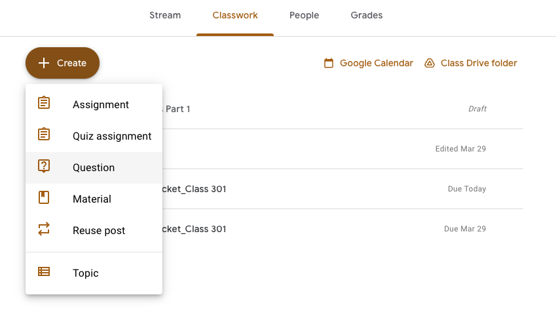Click the plus icon on Create
Screen dimensions: 556x318
[43, 63]
